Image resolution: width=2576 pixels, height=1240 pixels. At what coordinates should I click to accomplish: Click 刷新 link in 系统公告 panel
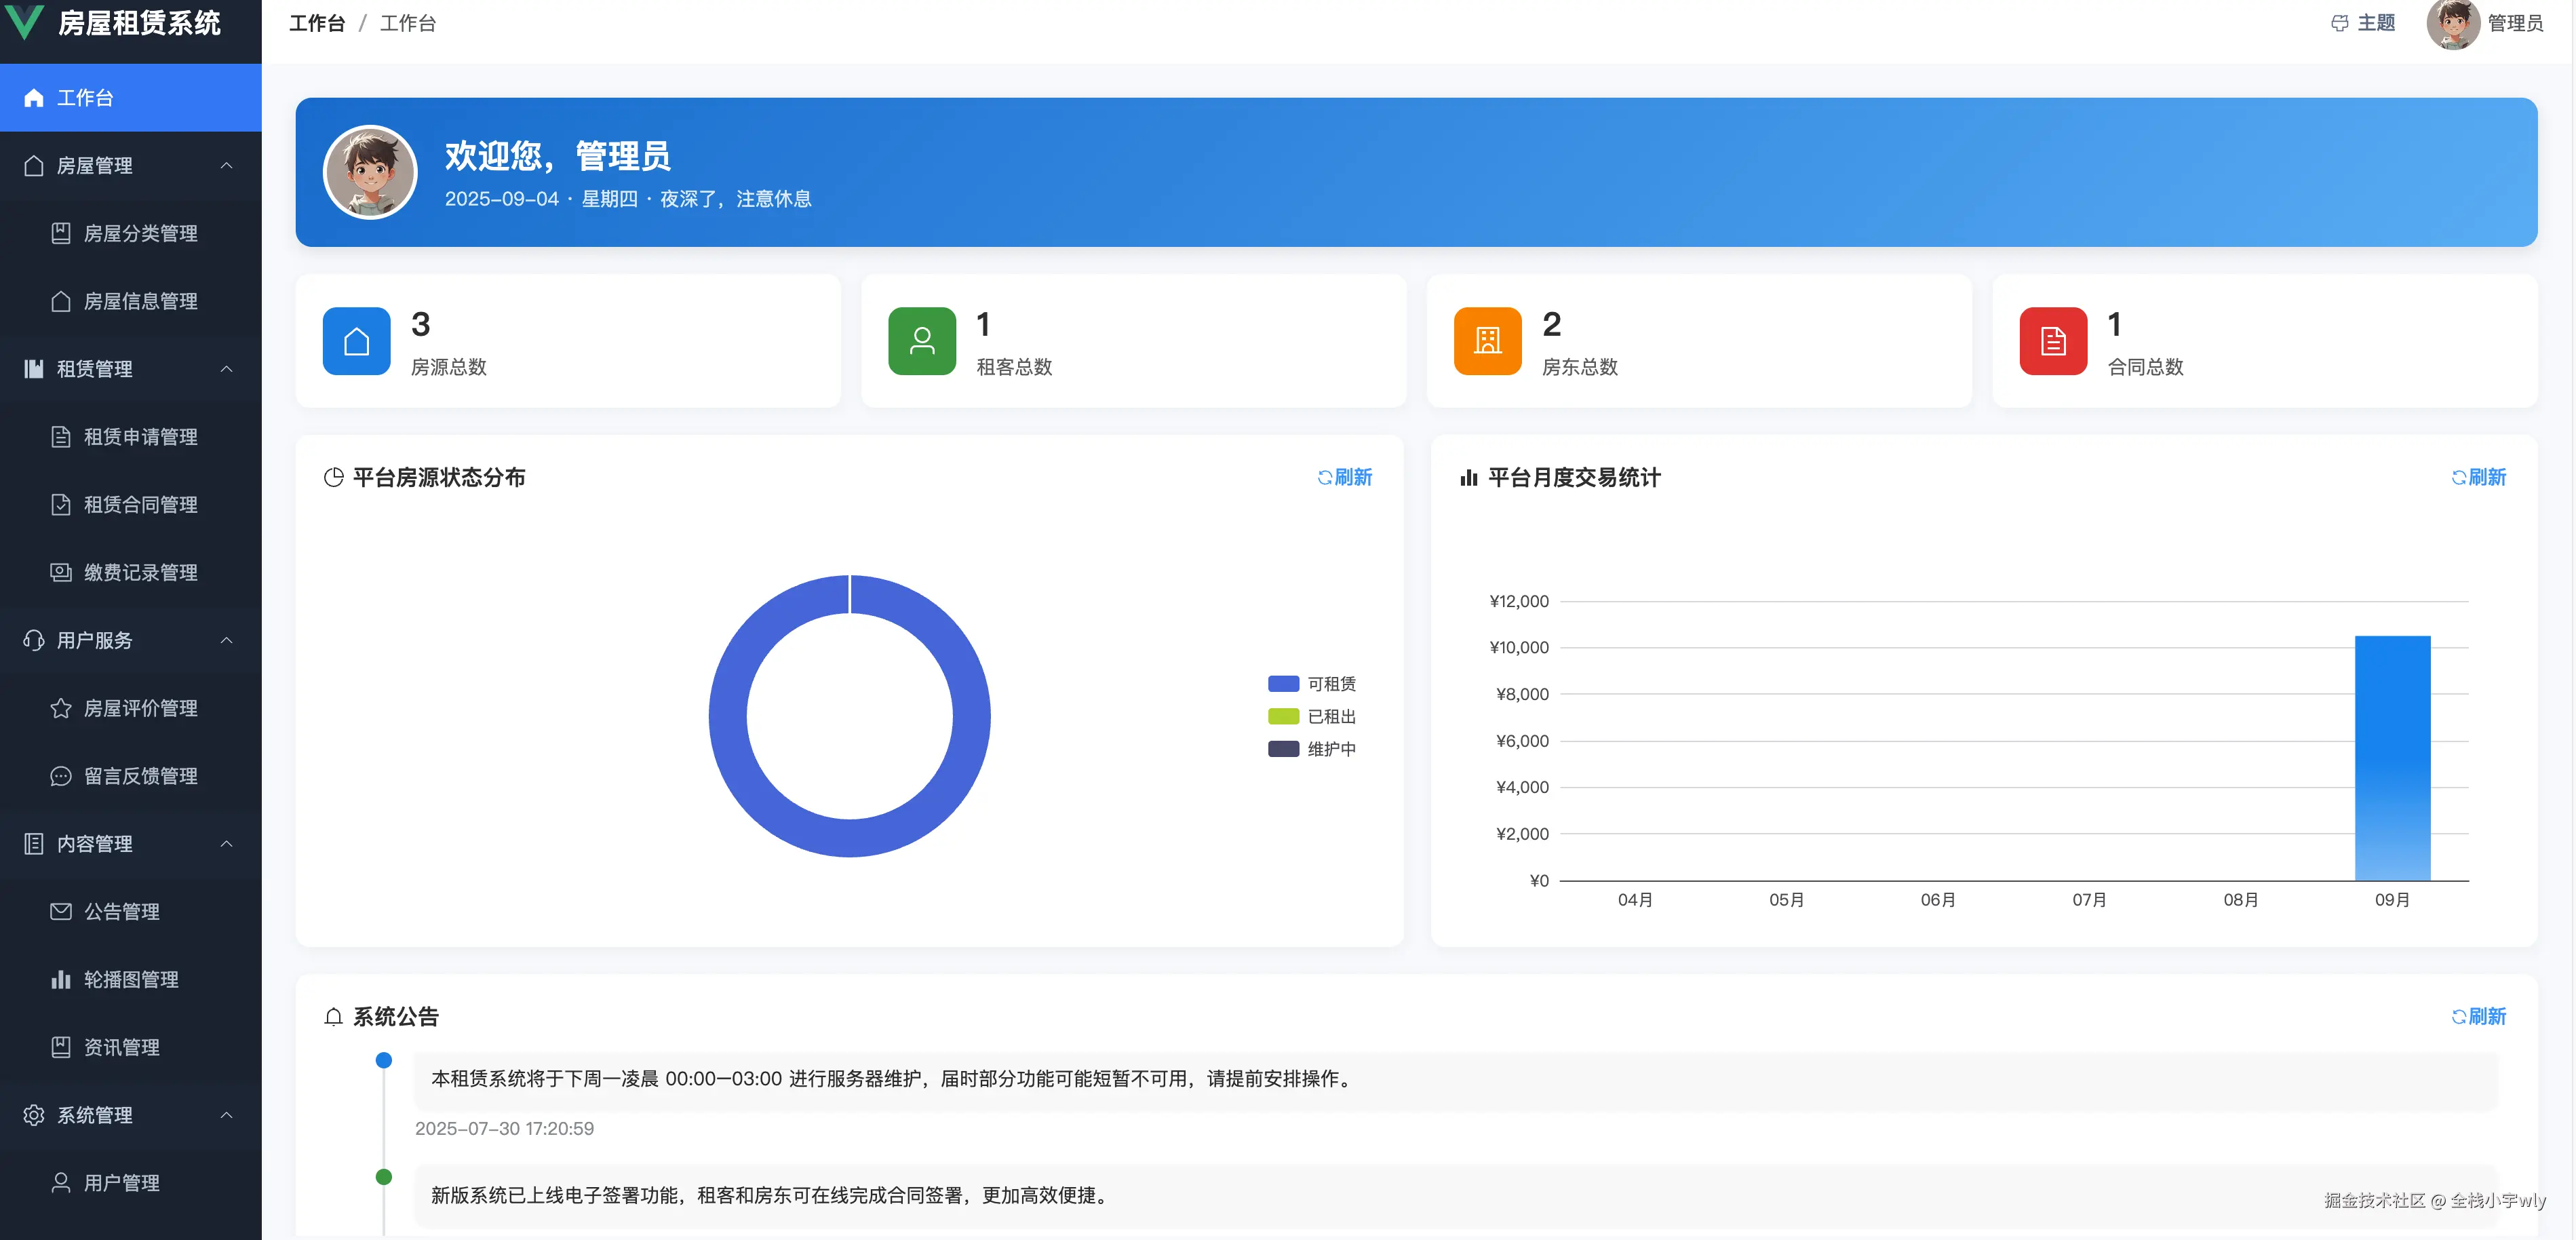(x=2478, y=1017)
